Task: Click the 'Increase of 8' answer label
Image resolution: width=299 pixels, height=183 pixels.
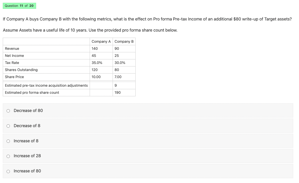Action: (26, 141)
